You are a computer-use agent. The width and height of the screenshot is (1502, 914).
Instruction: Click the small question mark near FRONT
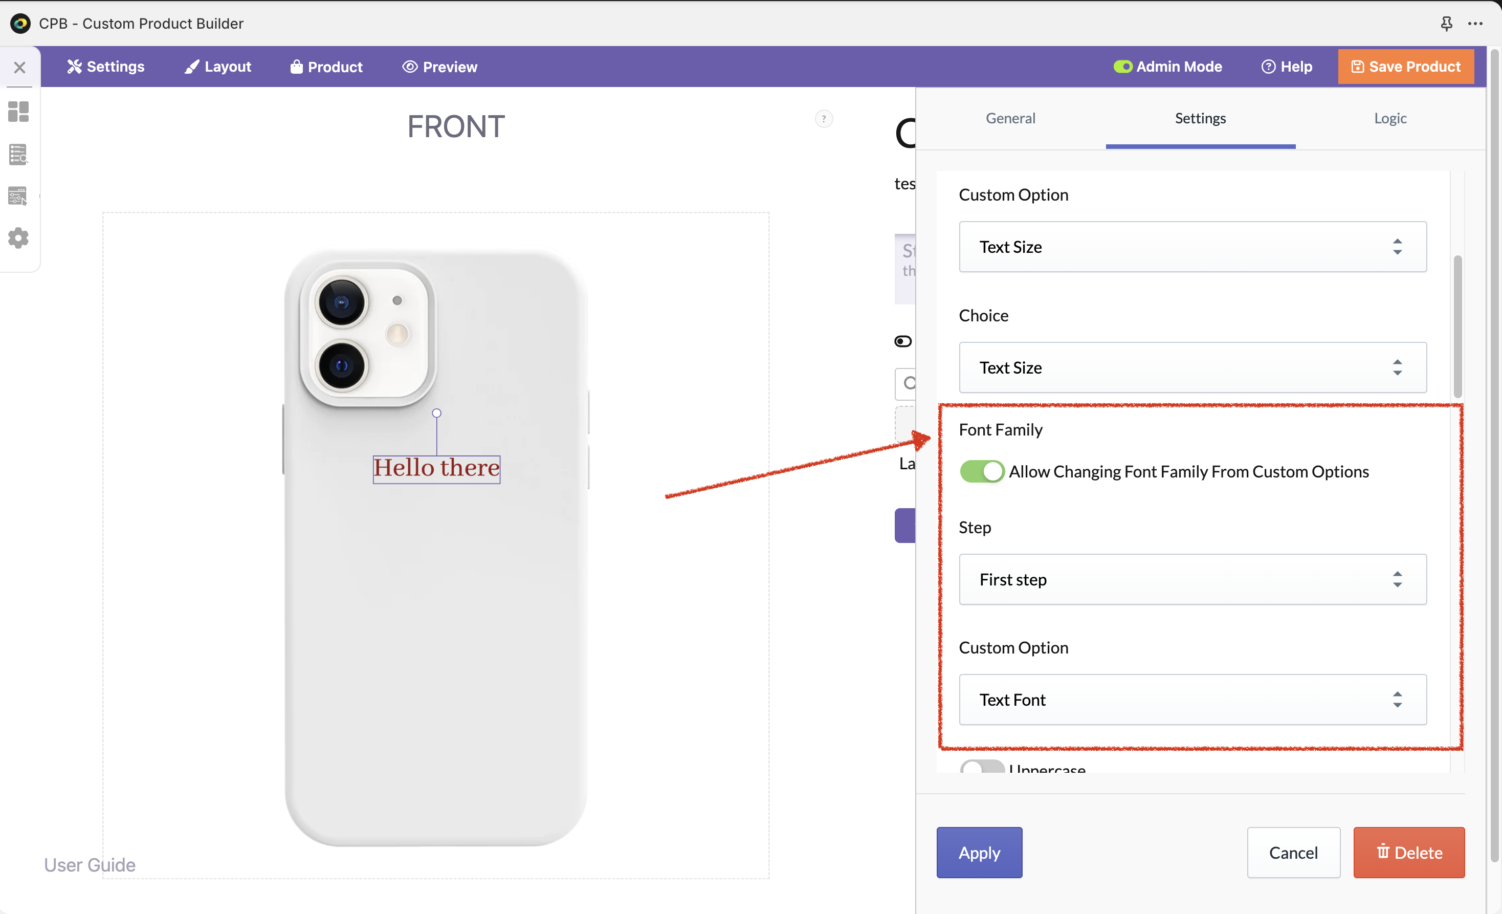point(824,119)
